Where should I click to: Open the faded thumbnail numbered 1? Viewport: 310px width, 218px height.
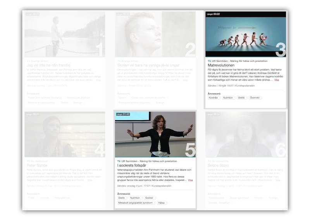click(65, 34)
